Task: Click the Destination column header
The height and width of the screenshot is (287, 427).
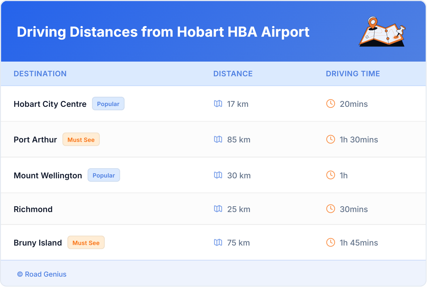Action: click(x=40, y=74)
